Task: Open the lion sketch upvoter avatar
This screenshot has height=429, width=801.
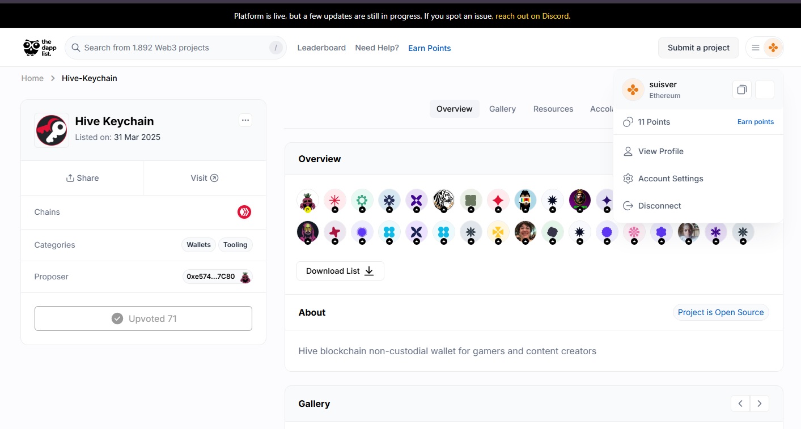Action: [444, 200]
